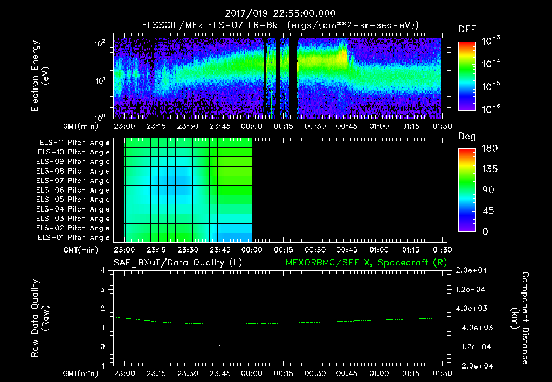Click the 10^-3 value on DEF color bar
Image resolution: width=552 pixels, height=382 pixels.
click(491, 40)
